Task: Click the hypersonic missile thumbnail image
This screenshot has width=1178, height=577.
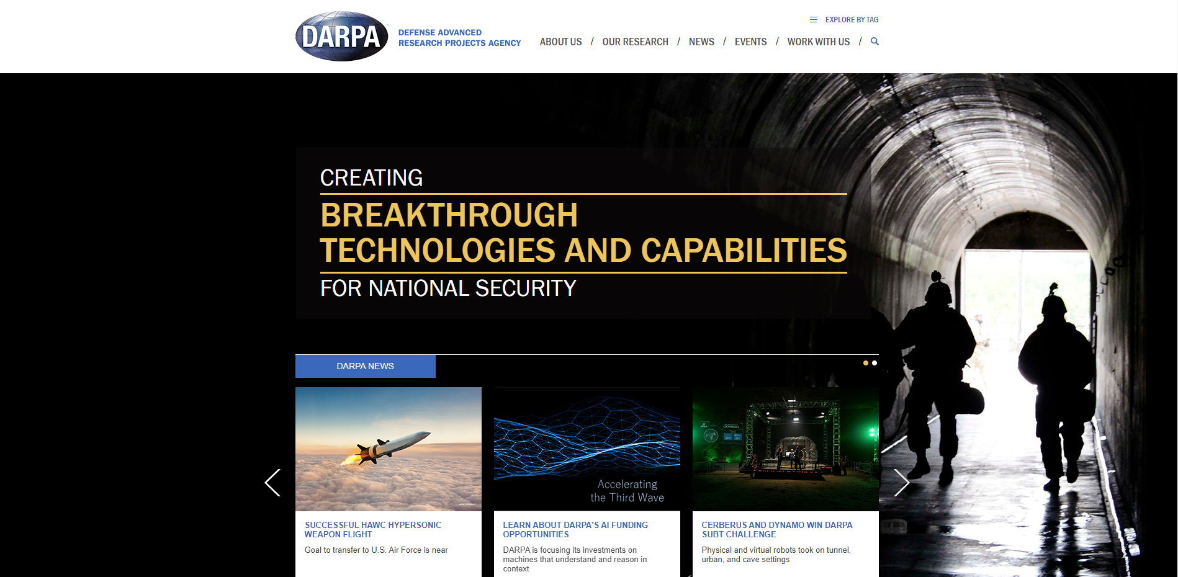Action: 389,449
